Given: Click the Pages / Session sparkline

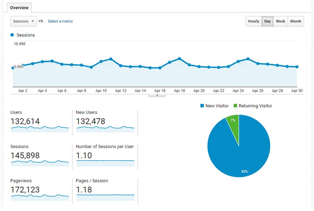Looking at the screenshot, I should coord(106,197).
